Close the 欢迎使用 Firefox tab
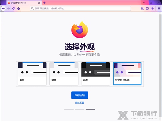 (39, 3)
